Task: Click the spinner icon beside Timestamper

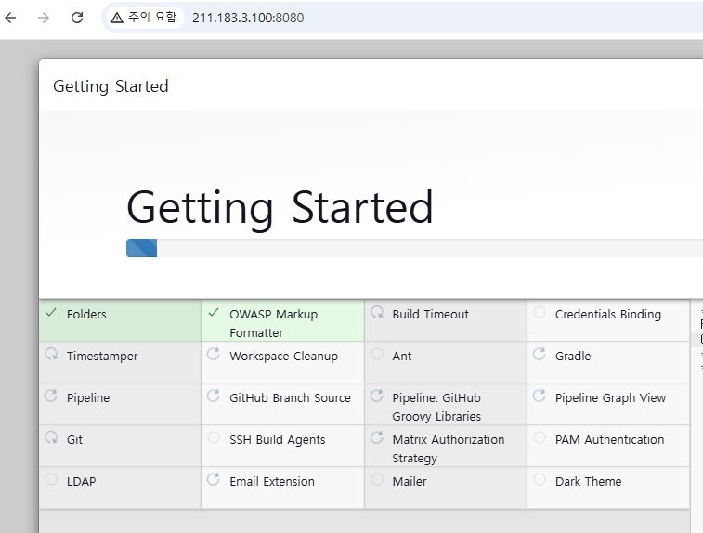Action: (51, 354)
